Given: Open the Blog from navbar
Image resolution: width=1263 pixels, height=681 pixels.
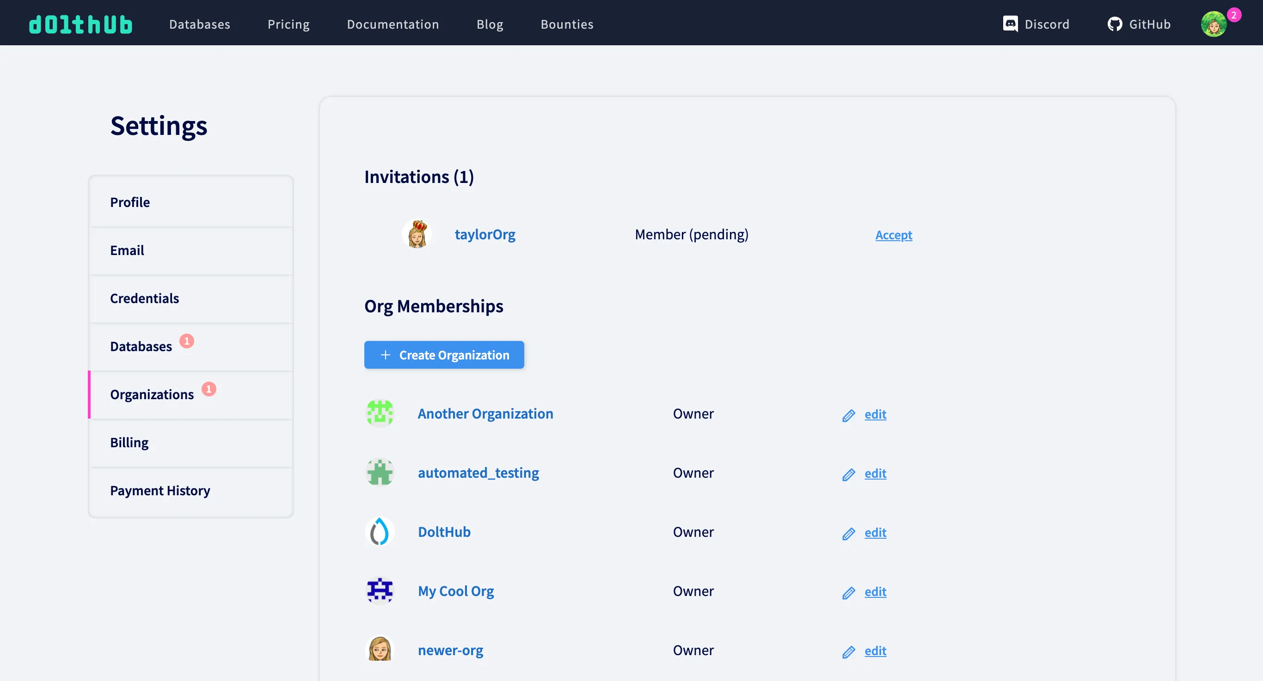Looking at the screenshot, I should click(x=490, y=24).
